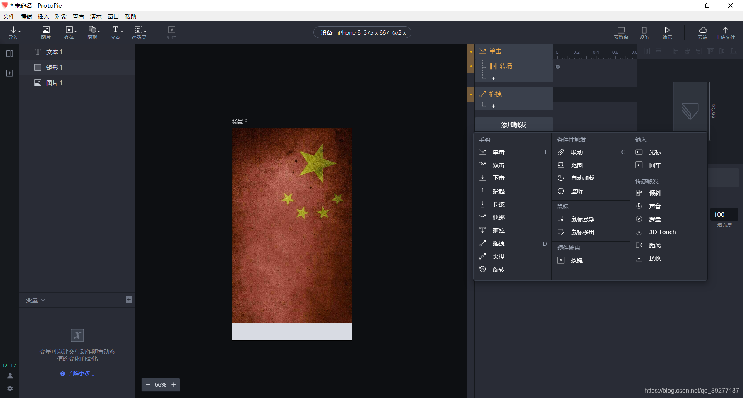The width and height of the screenshot is (743, 398).
Task: Choose 罗盘 compass trigger
Action: click(669, 219)
